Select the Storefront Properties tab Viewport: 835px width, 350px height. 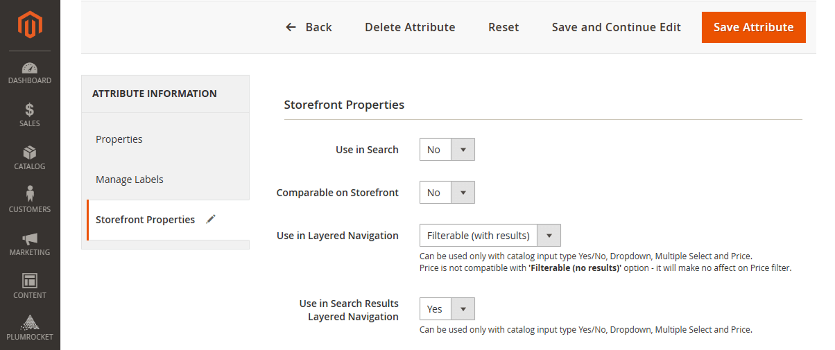pos(168,220)
